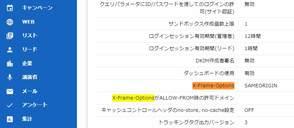The height and width of the screenshot is (128, 294).
Task: Click the person icon beside リード
Action: (10, 49)
